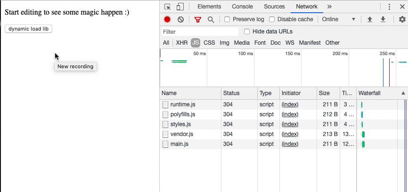Check the Disable cache option
Screen dimensions: 408x192
272,19
